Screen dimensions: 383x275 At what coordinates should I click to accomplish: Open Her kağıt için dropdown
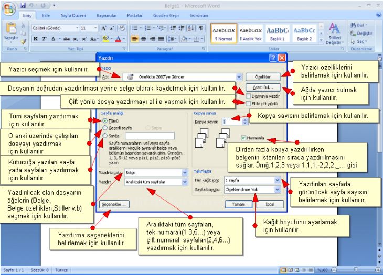pyautogui.click(x=277, y=180)
